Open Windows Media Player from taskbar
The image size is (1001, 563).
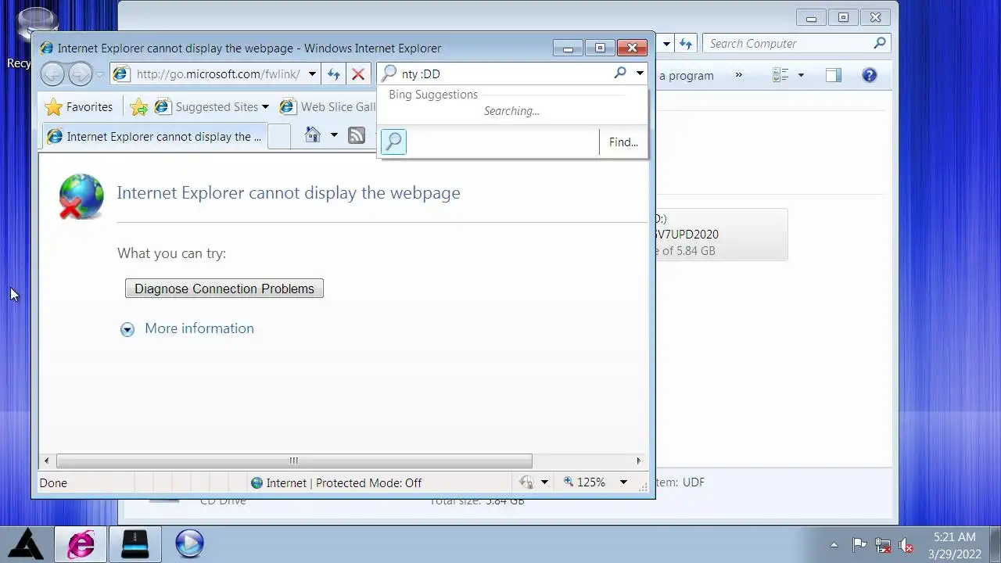189,543
